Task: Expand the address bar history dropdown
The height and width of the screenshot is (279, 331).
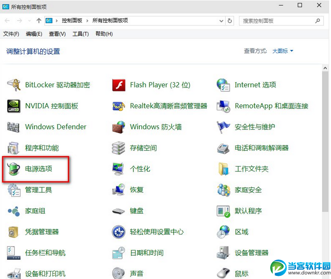Action: pyautogui.click(x=221, y=21)
